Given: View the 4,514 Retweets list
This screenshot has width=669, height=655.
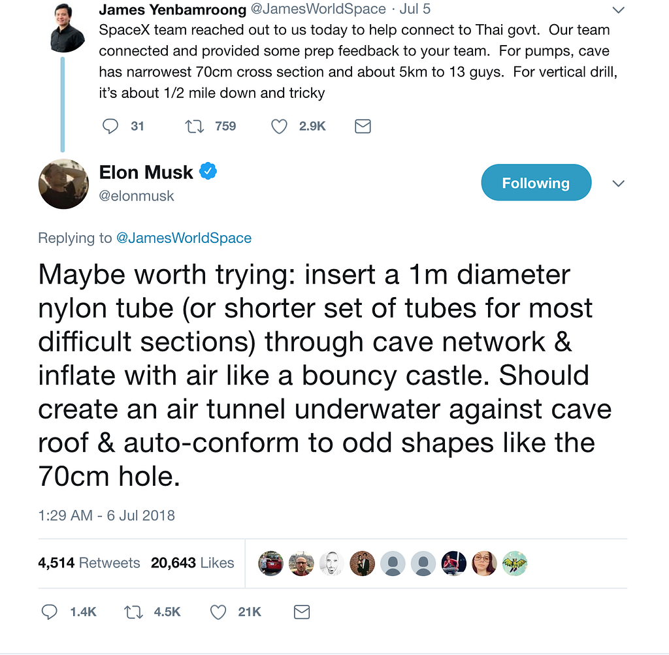Looking at the screenshot, I should click(x=89, y=563).
